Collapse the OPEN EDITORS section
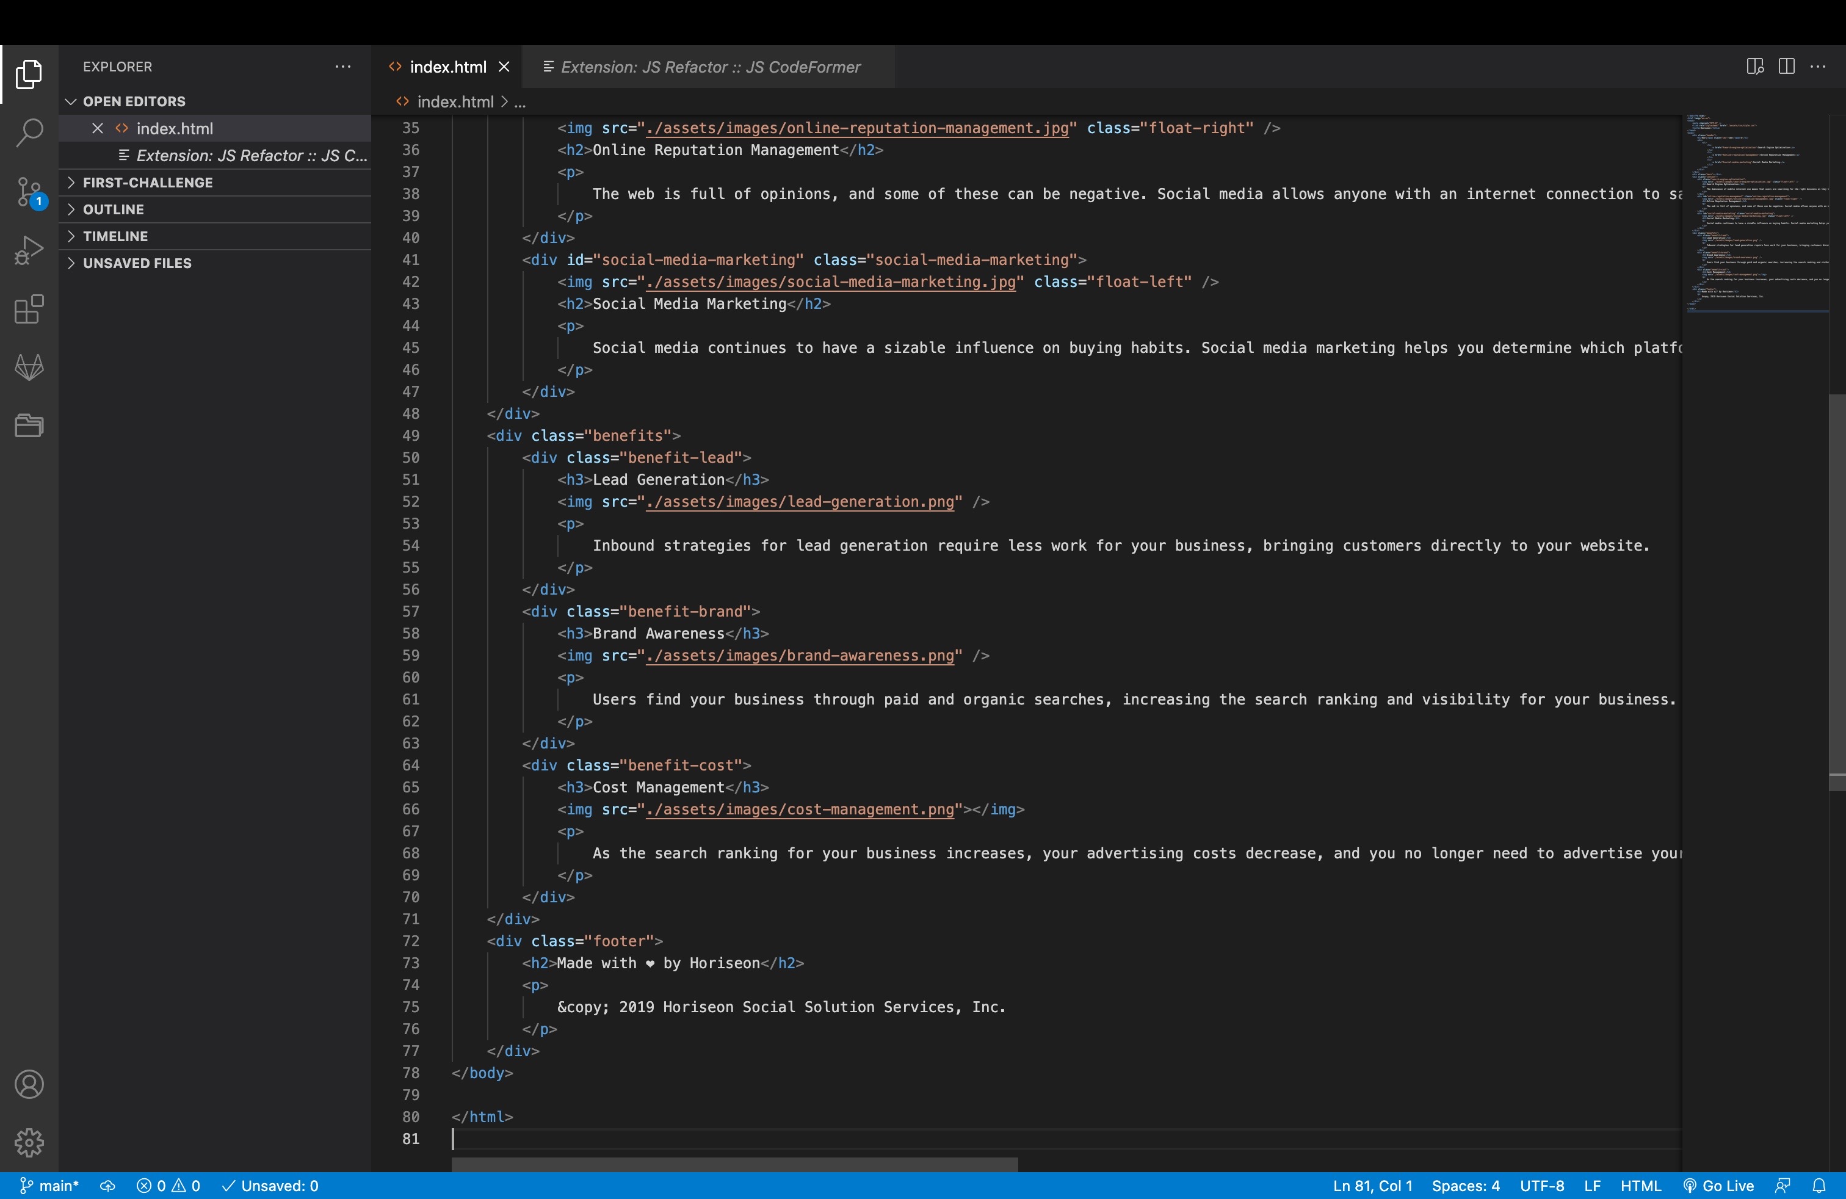The width and height of the screenshot is (1846, 1199). [134, 101]
